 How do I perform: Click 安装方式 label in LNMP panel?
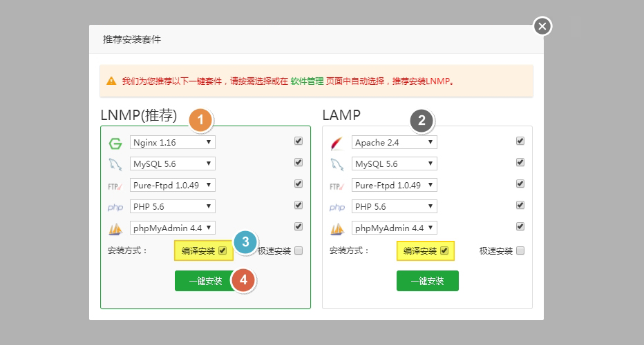[x=127, y=250]
